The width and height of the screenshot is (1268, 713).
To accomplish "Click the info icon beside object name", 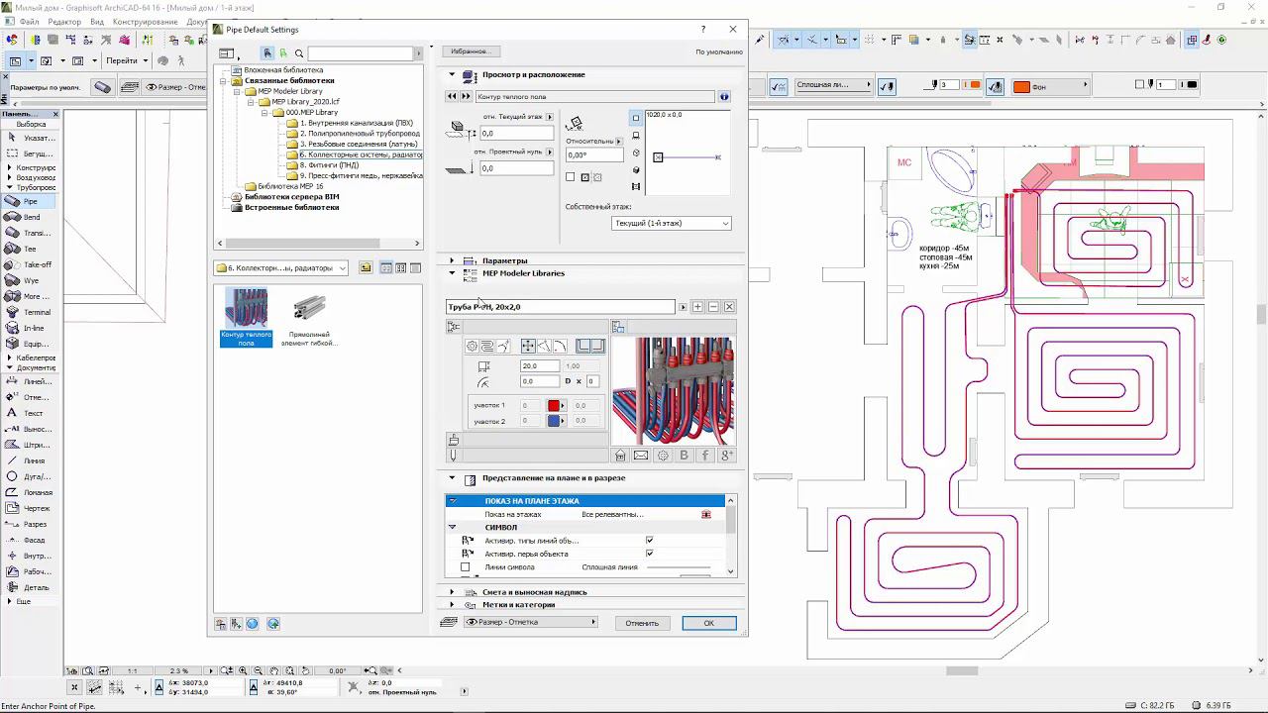I will coord(724,97).
